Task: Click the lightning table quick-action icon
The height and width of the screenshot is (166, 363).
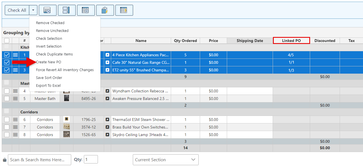Action: pos(124,10)
